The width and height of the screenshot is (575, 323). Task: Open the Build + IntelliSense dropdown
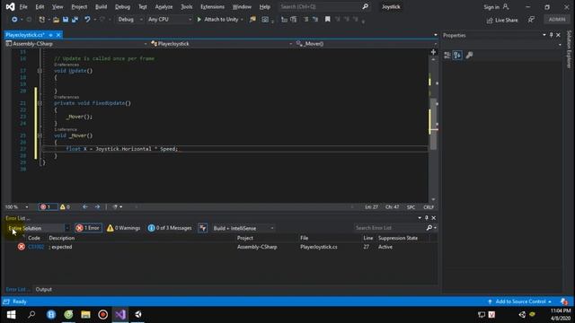(243, 228)
